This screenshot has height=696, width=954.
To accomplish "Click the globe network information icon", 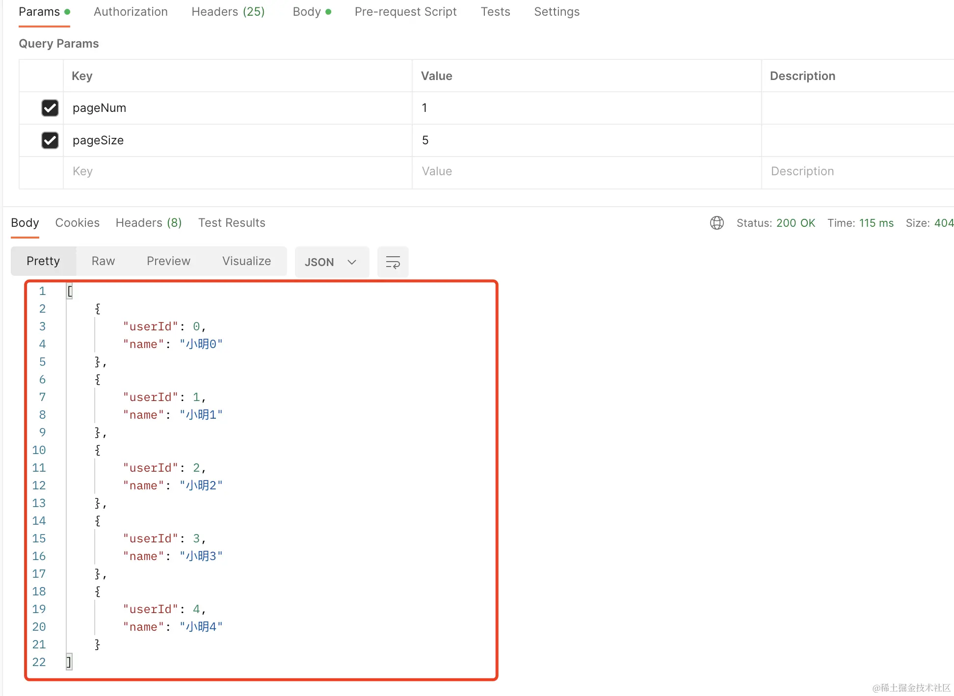I will tap(717, 223).
